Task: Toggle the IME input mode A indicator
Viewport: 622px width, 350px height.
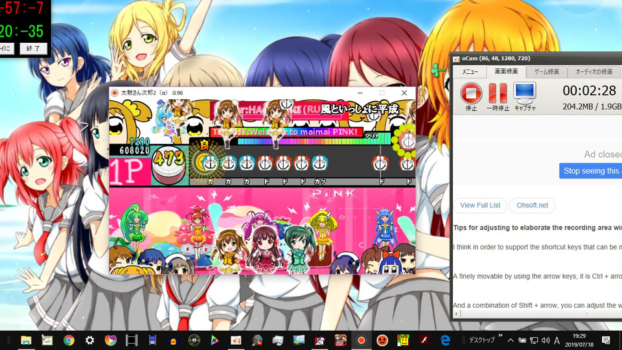Action: (x=557, y=340)
